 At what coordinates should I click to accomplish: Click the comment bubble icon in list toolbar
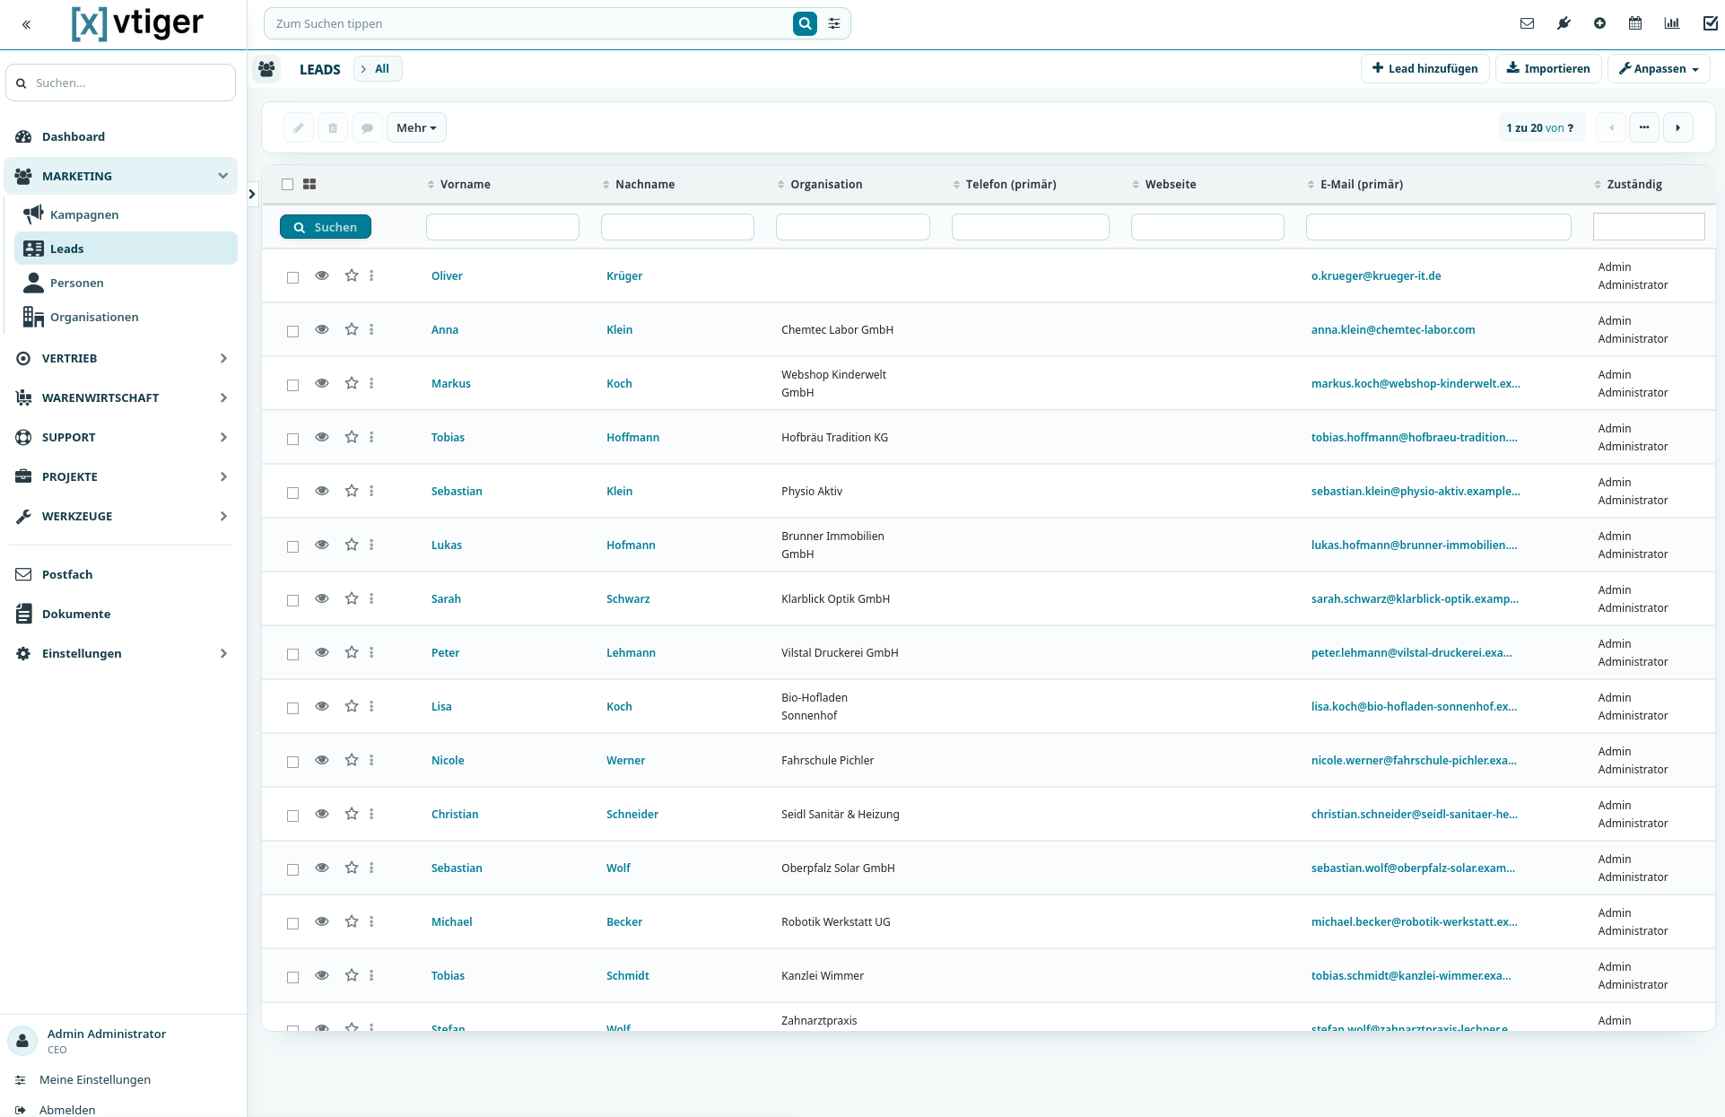pyautogui.click(x=367, y=127)
